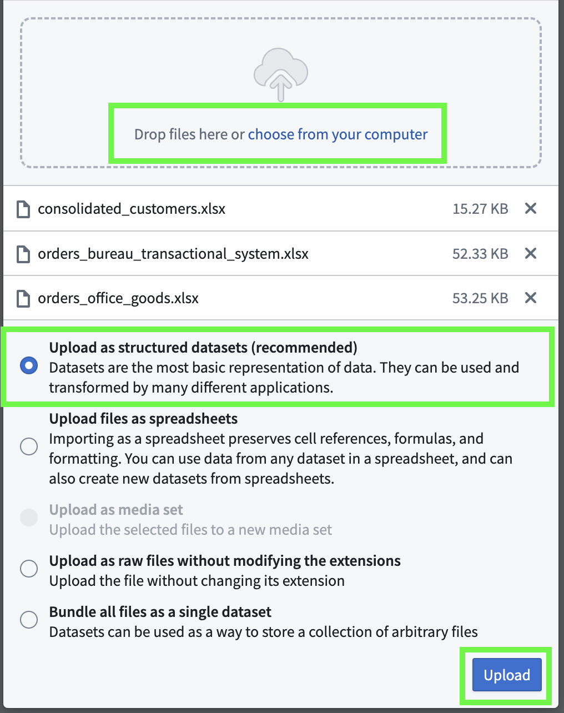
Task: Select Upload as raw files option
Action: pyautogui.click(x=29, y=569)
